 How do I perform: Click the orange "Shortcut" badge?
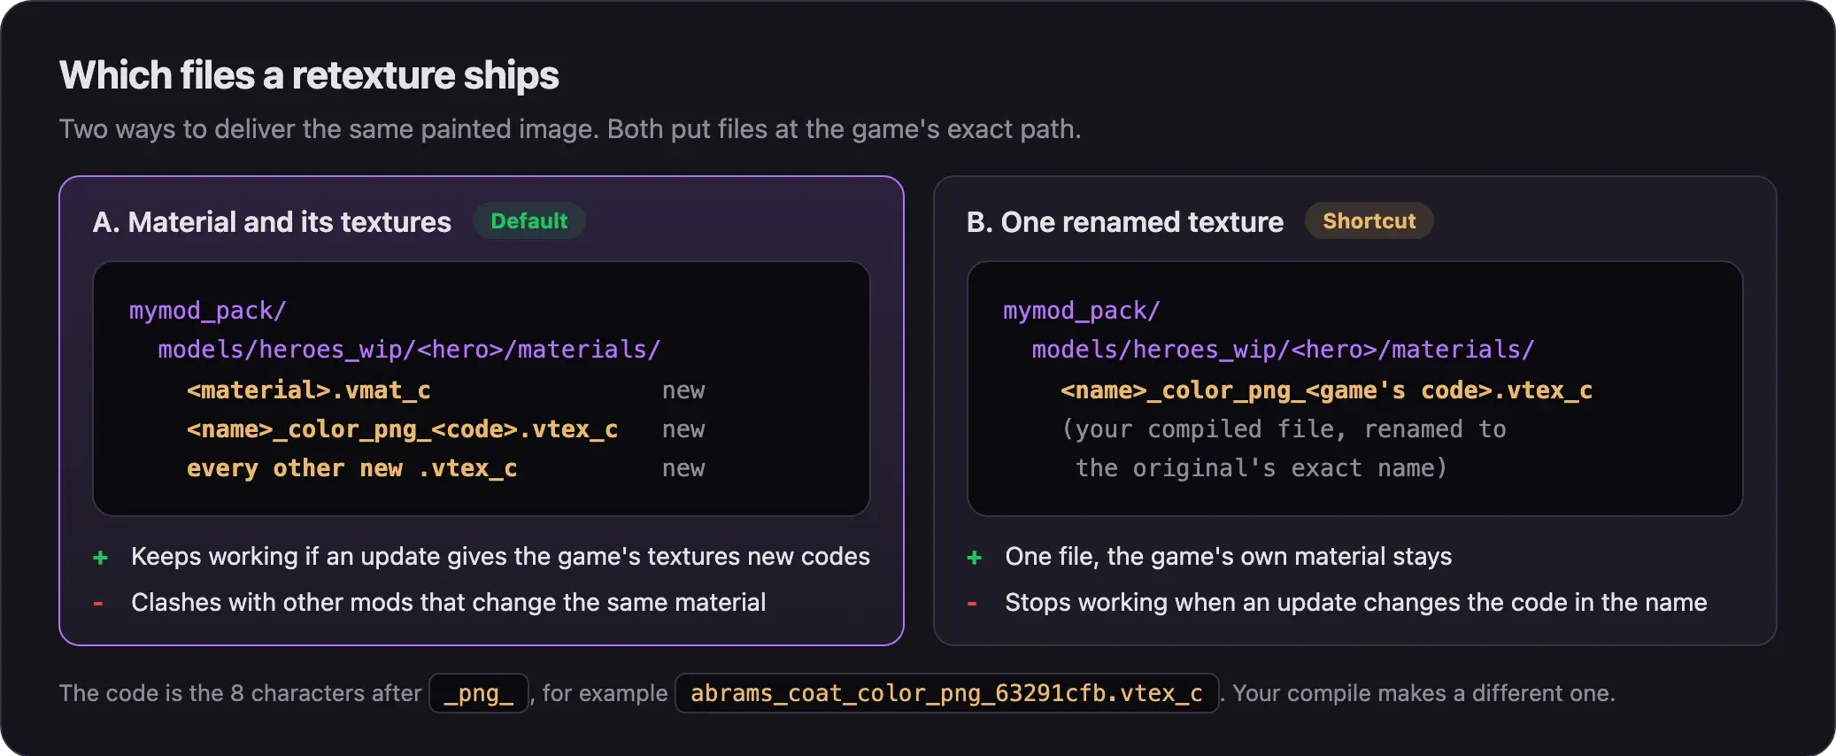pyautogui.click(x=1369, y=221)
